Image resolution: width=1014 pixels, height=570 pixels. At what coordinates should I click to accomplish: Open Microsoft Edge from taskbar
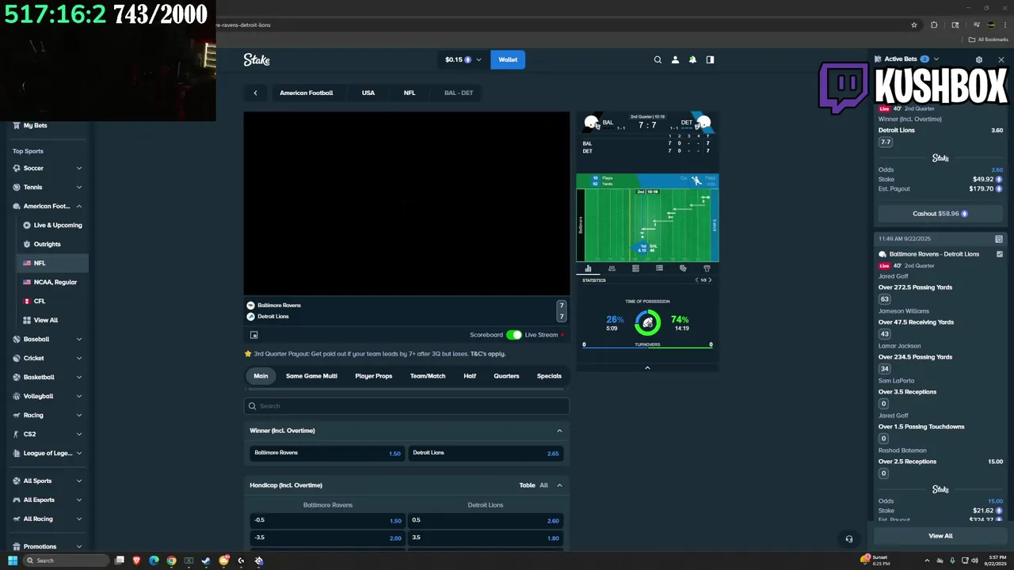coord(154,560)
